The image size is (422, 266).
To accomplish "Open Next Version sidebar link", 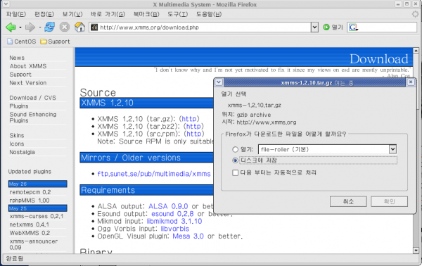I will pyautogui.click(x=28, y=83).
